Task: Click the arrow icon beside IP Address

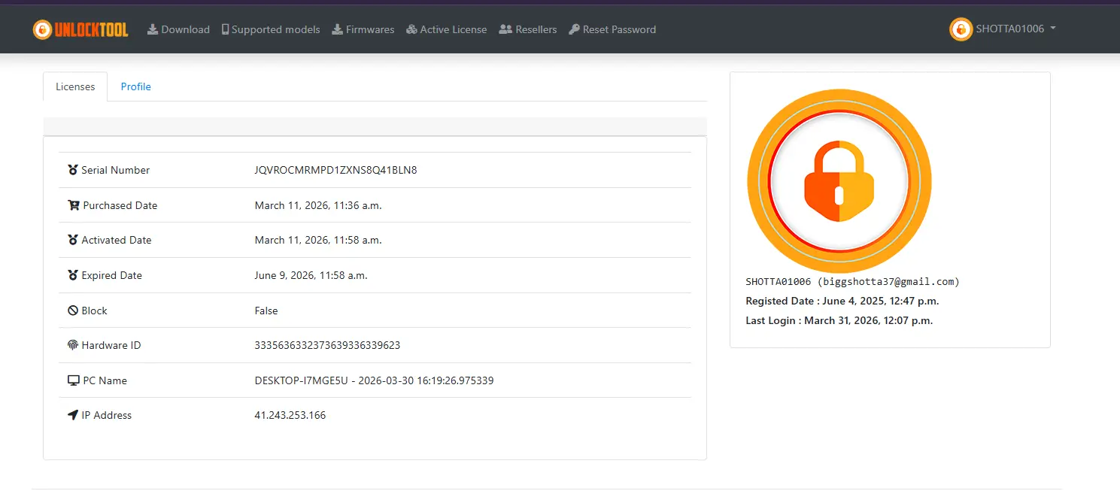Action: point(73,415)
